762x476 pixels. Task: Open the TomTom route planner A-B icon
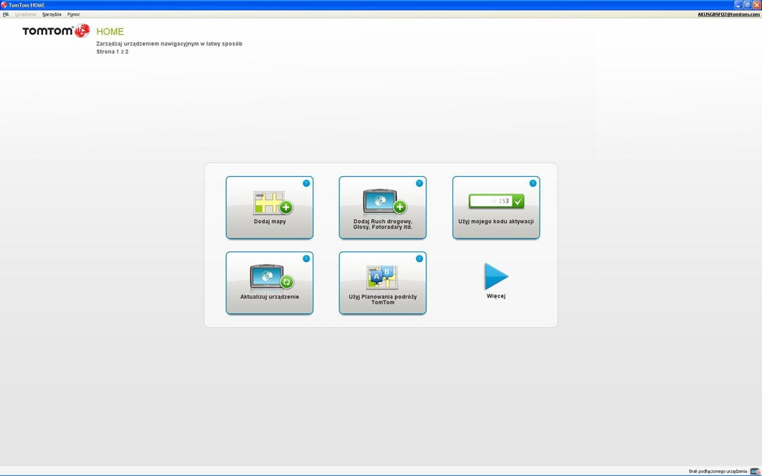[382, 277]
